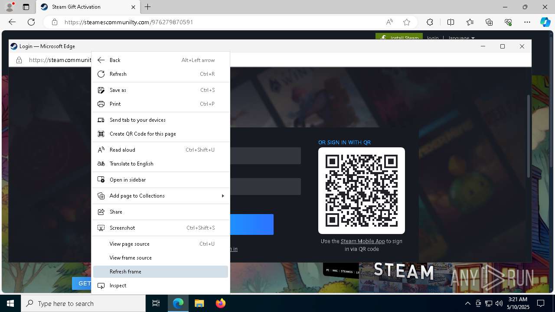Add this page to favorites star icon
The height and width of the screenshot is (312, 555).
(x=406, y=22)
